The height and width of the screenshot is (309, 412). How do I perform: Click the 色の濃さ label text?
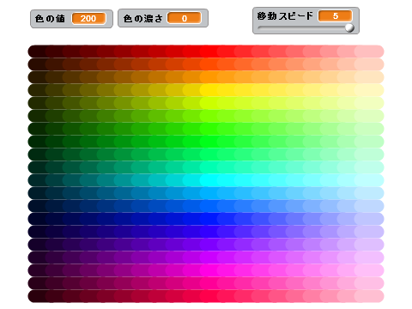(142, 19)
